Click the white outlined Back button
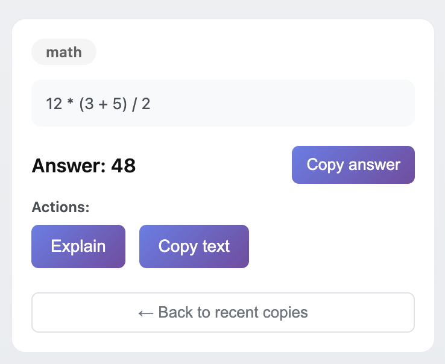This screenshot has height=364, width=445. click(222, 312)
